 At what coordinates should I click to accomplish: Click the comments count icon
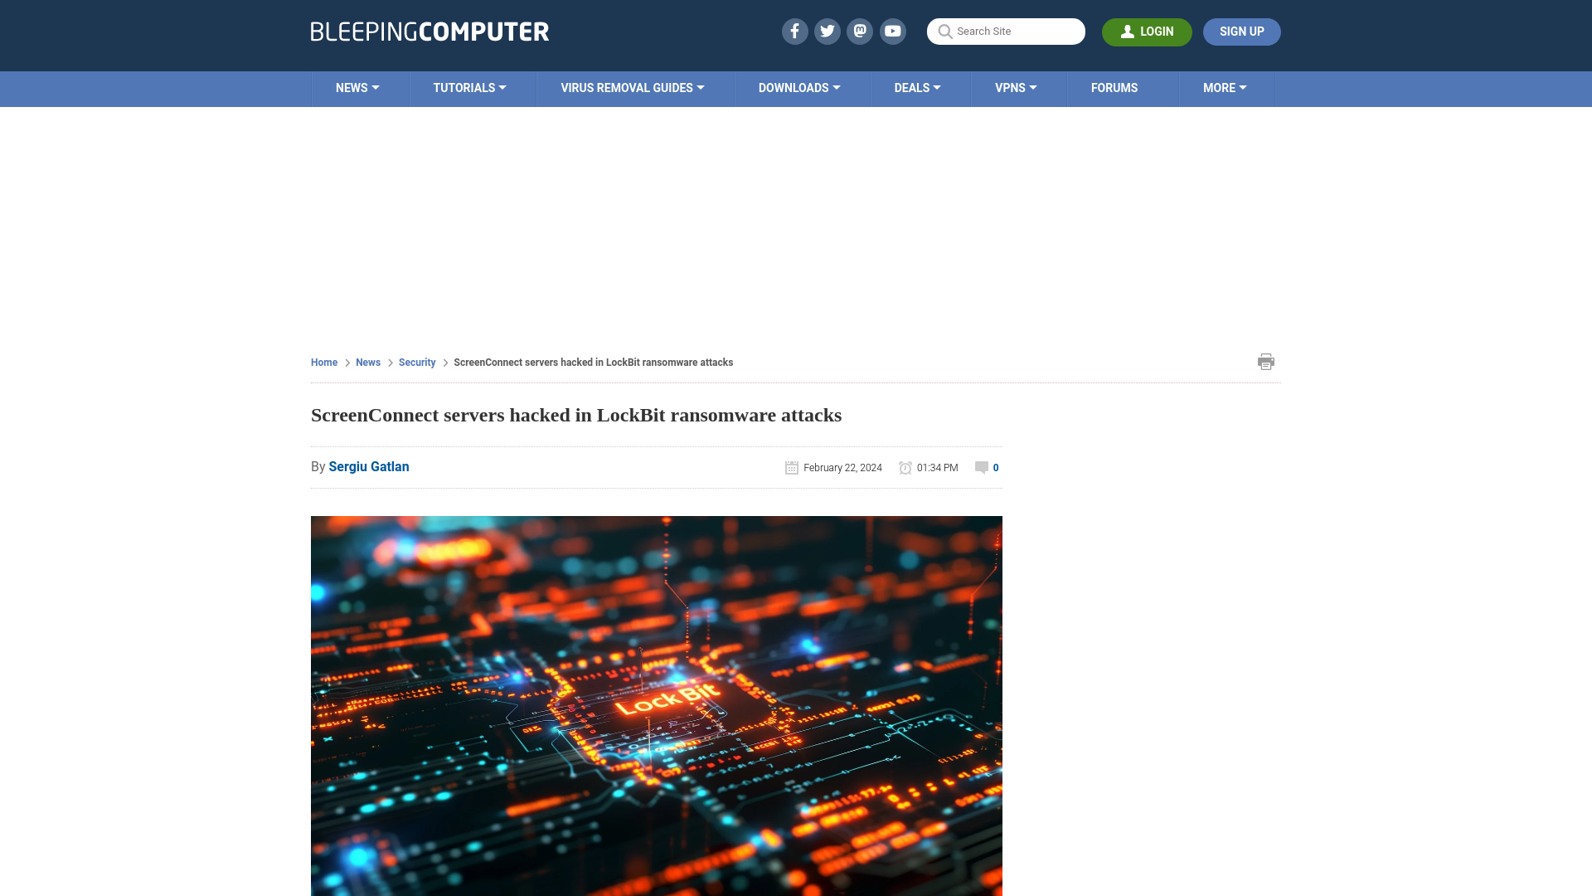point(982,467)
